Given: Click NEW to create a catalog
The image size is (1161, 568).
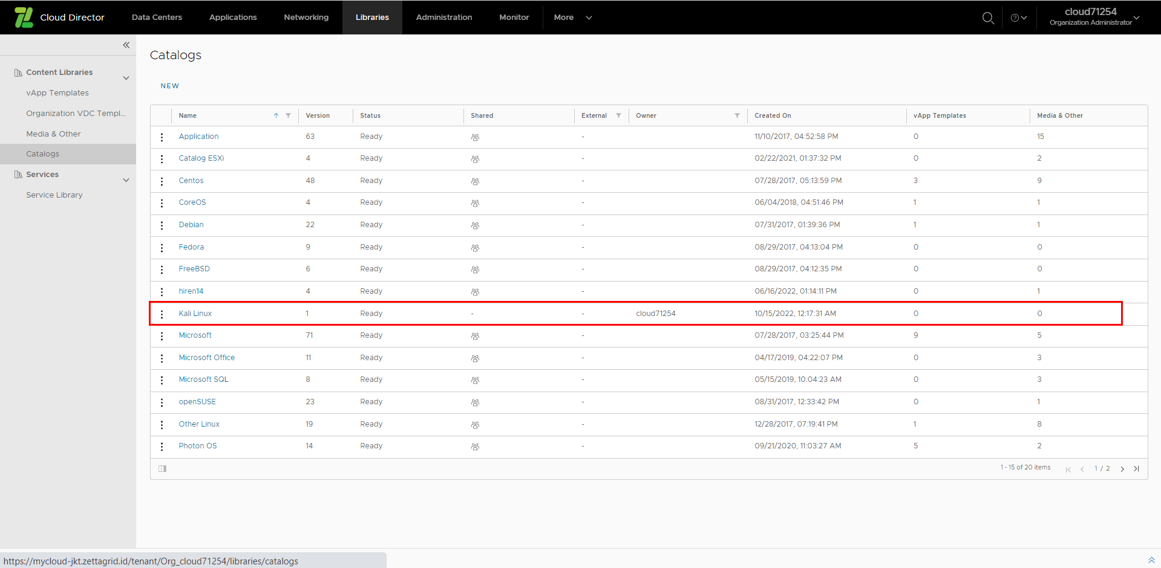Looking at the screenshot, I should click(x=169, y=85).
